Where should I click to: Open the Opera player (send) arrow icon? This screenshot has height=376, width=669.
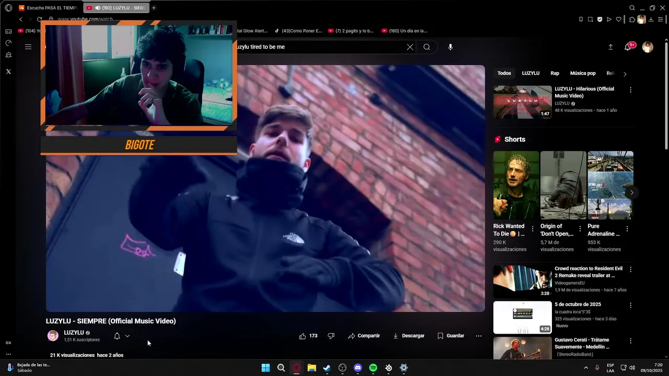coord(609,19)
